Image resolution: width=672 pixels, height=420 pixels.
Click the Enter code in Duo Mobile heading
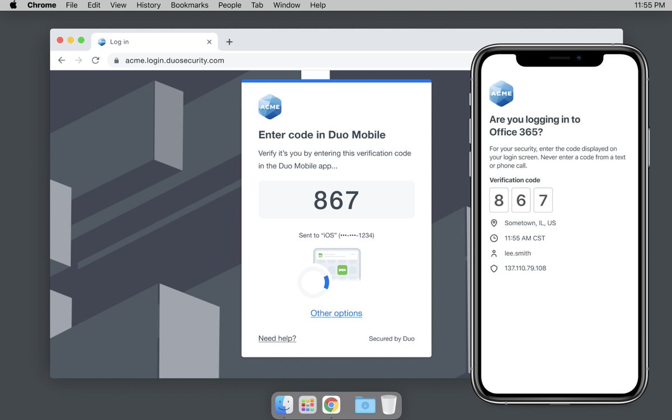[322, 135]
